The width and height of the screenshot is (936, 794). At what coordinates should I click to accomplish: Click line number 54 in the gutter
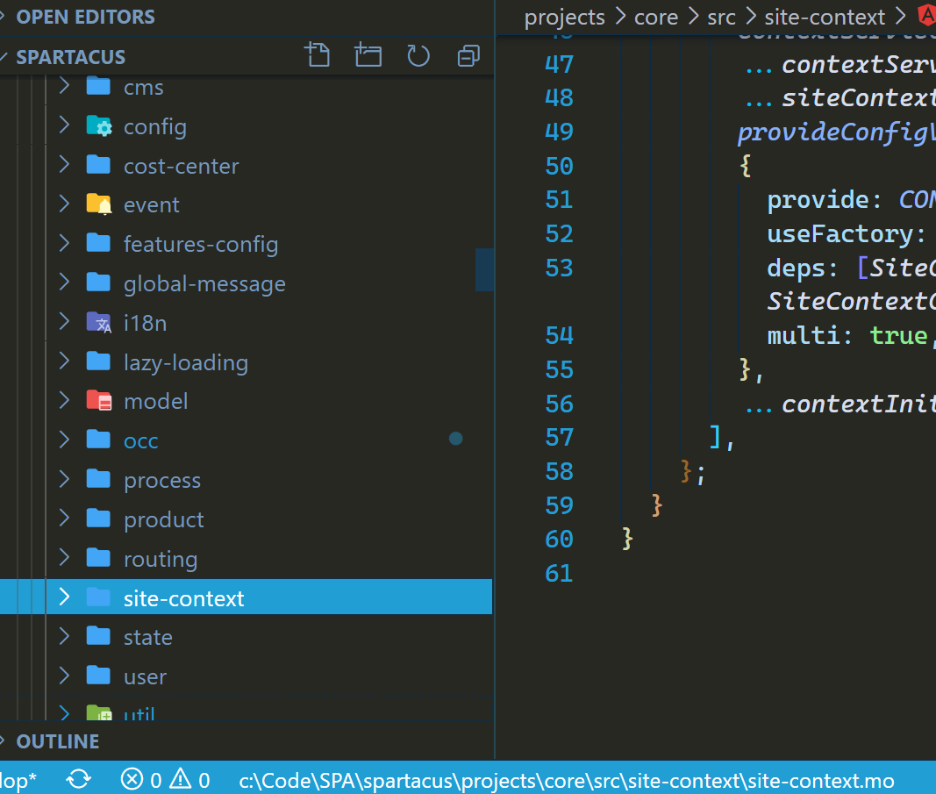click(x=559, y=335)
